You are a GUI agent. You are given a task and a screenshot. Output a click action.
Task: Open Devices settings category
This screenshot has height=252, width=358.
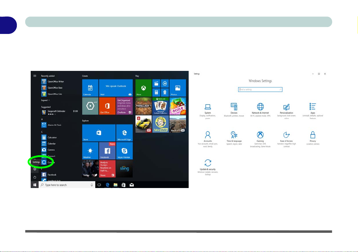[x=234, y=110]
